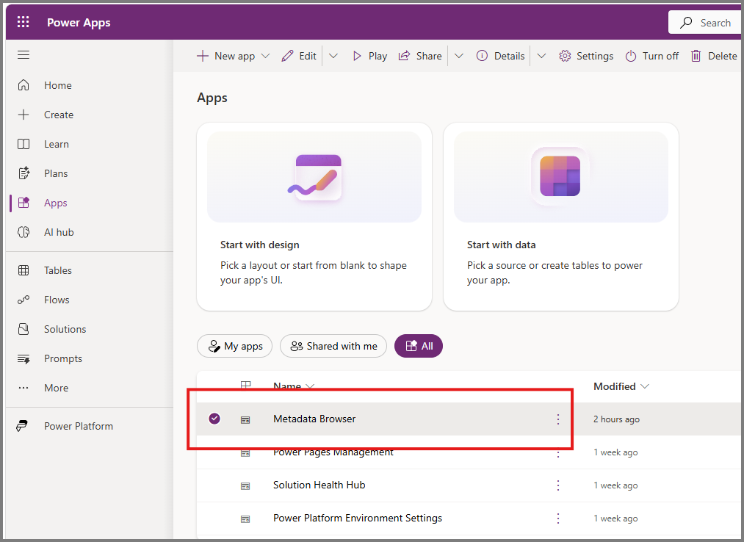The width and height of the screenshot is (744, 542).
Task: Open Details for the selected app
Action: (500, 55)
